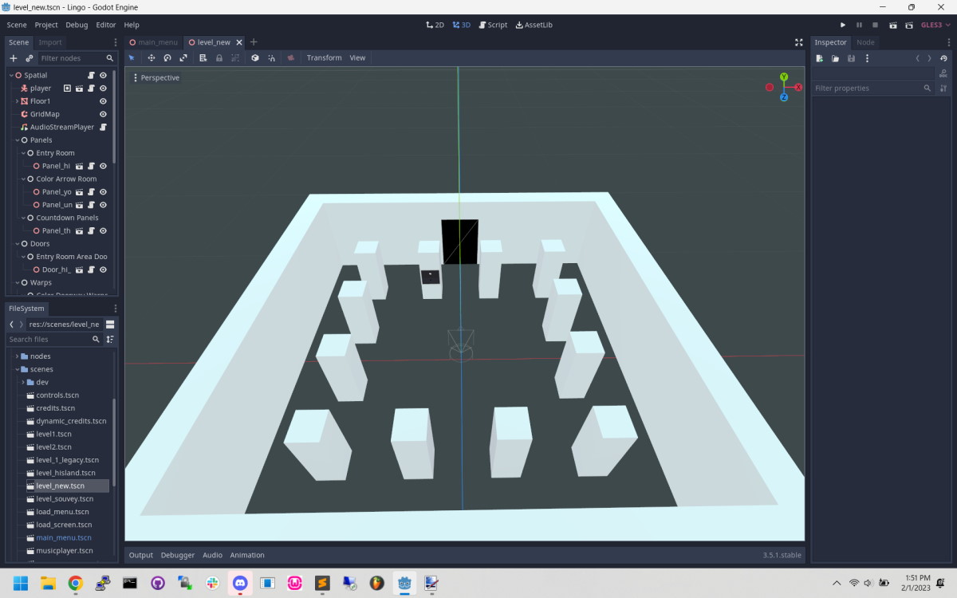Choose the Scale mode tool
The height and width of the screenshot is (598, 957).
tap(183, 58)
